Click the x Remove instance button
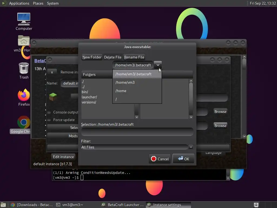The width and height of the screenshot is (277, 208). 52,72
